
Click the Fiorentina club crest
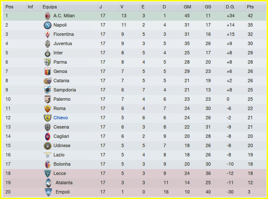pyautogui.click(x=47, y=34)
